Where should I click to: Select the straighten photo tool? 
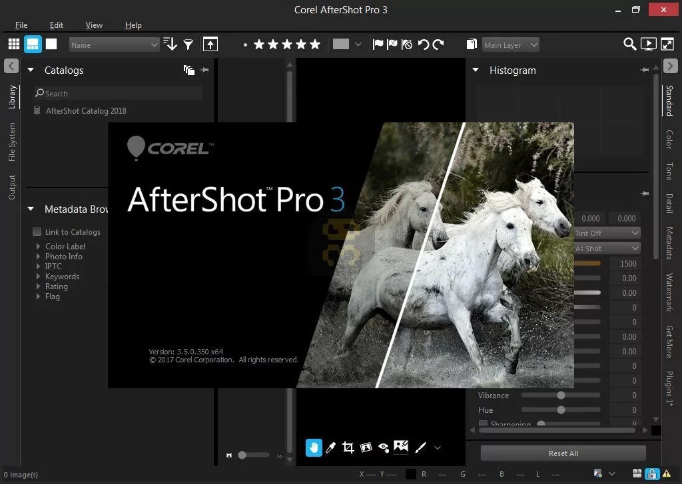(366, 447)
